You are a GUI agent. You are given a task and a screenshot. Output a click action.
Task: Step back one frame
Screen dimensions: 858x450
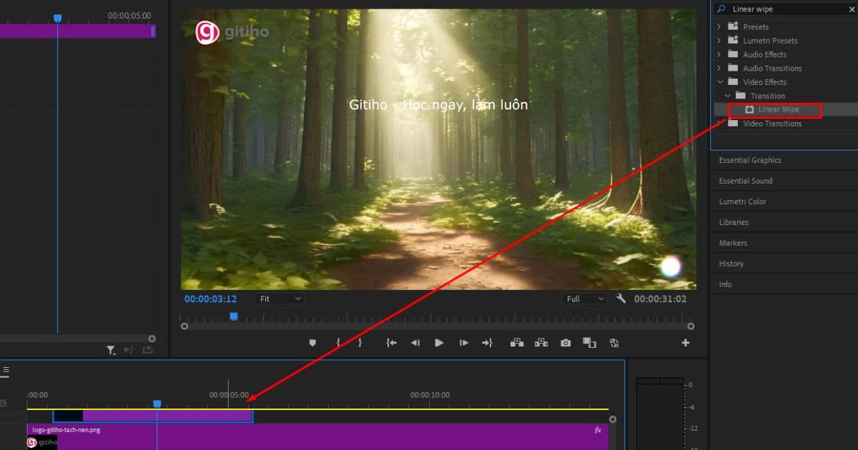coord(415,343)
